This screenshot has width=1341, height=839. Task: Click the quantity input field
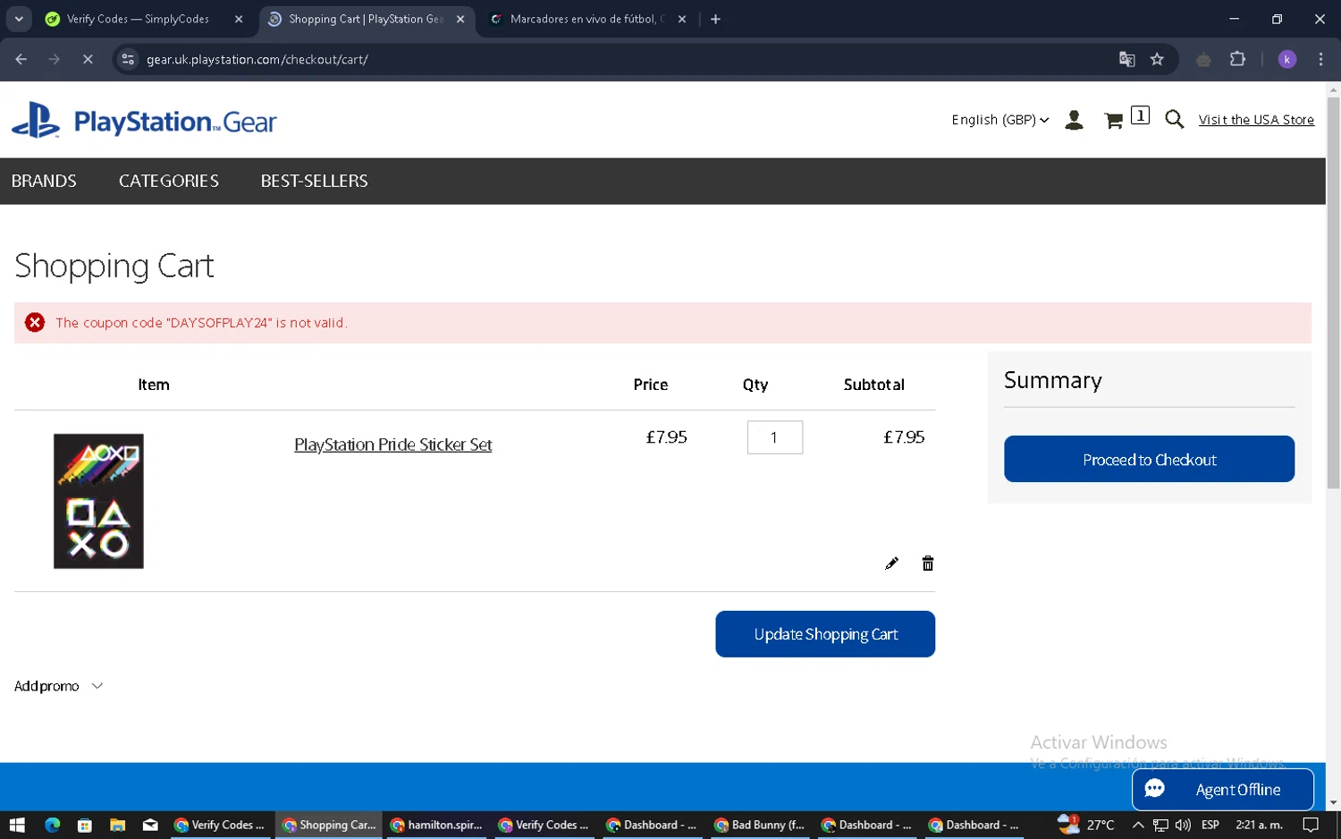coord(774,437)
